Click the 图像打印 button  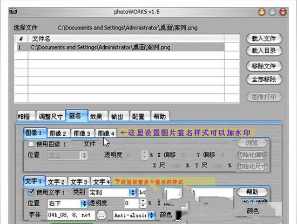point(264,97)
